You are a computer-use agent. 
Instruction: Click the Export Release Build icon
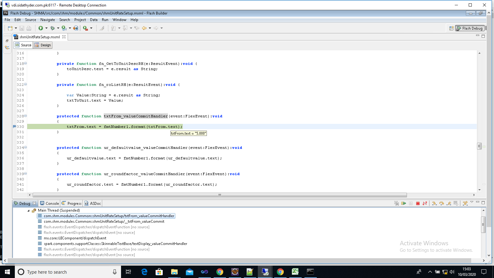click(76, 28)
